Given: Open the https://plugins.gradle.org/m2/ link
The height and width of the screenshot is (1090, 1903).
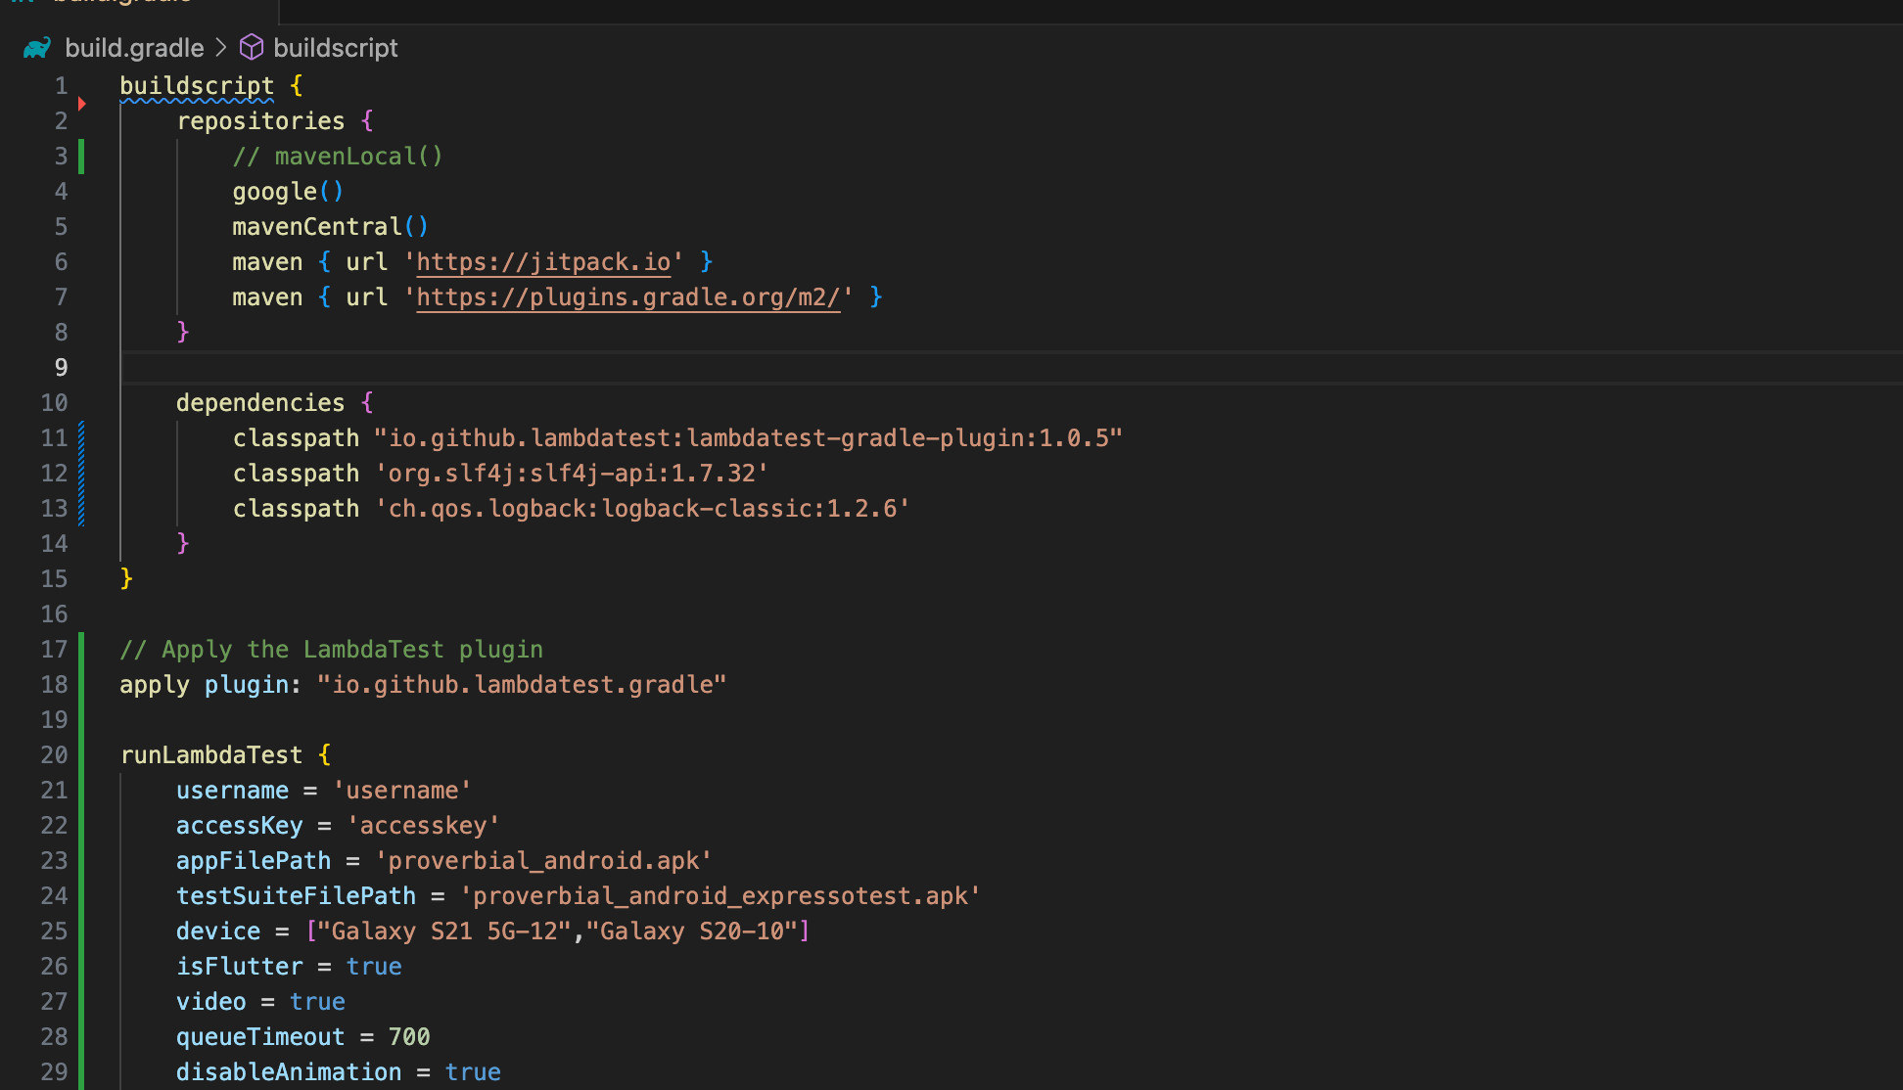Looking at the screenshot, I should [628, 297].
